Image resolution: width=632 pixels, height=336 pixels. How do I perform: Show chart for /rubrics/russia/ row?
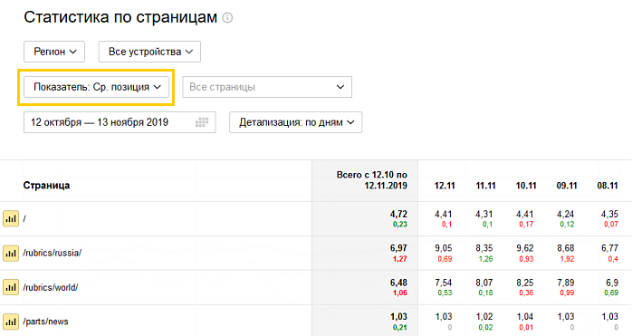[11, 254]
